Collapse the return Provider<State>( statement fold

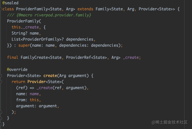(1, 82)
